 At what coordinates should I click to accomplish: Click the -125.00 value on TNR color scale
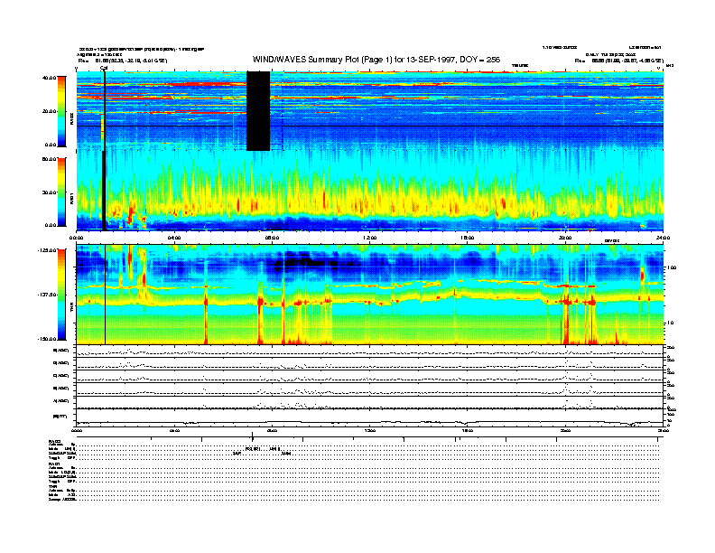(x=47, y=250)
